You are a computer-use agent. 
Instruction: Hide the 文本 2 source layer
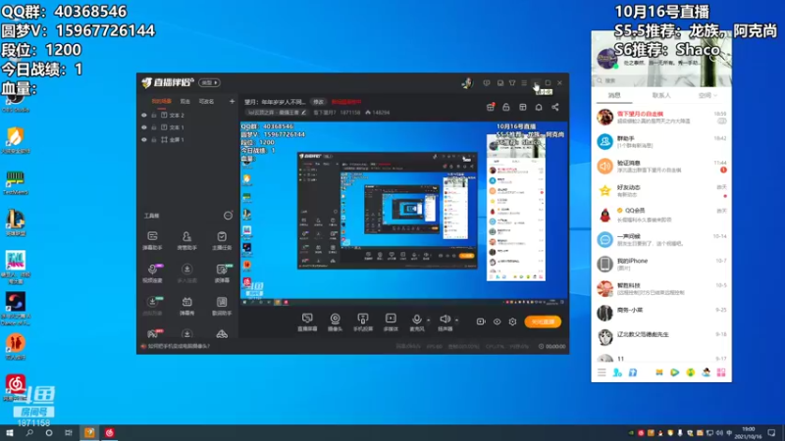click(144, 115)
